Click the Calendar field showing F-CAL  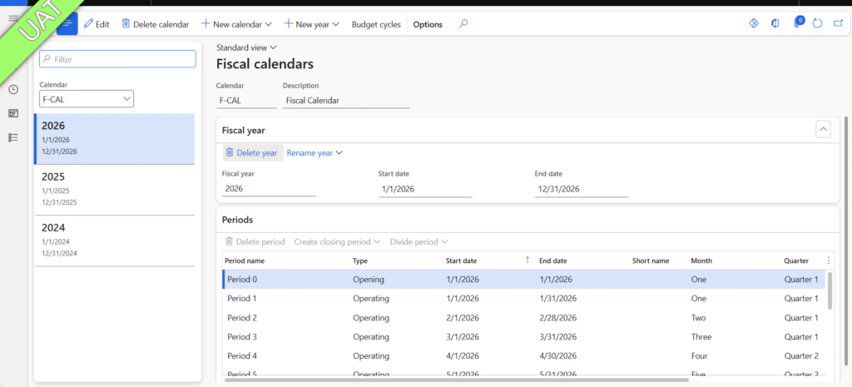coord(246,101)
